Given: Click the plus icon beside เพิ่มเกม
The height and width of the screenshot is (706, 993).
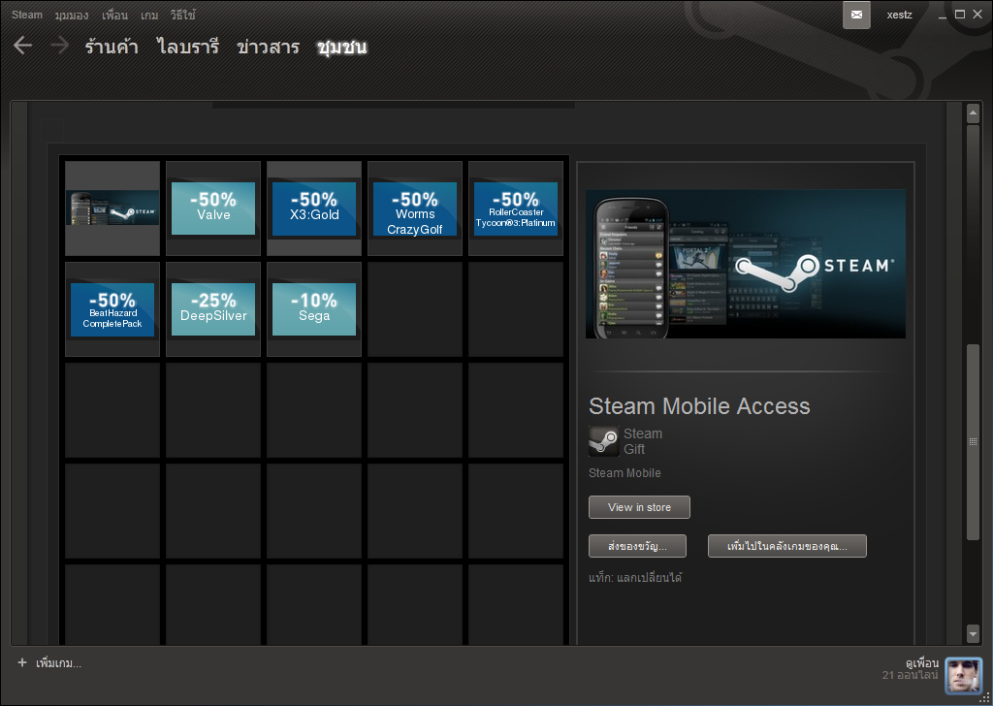Looking at the screenshot, I should pos(22,662).
